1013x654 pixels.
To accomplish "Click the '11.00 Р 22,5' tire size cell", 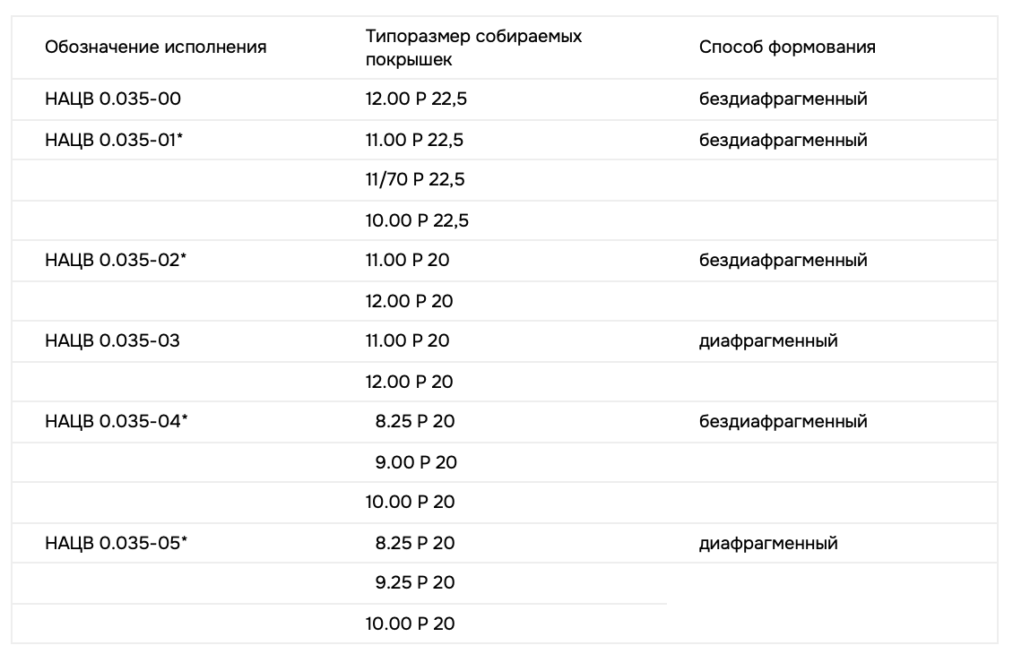I will [414, 140].
